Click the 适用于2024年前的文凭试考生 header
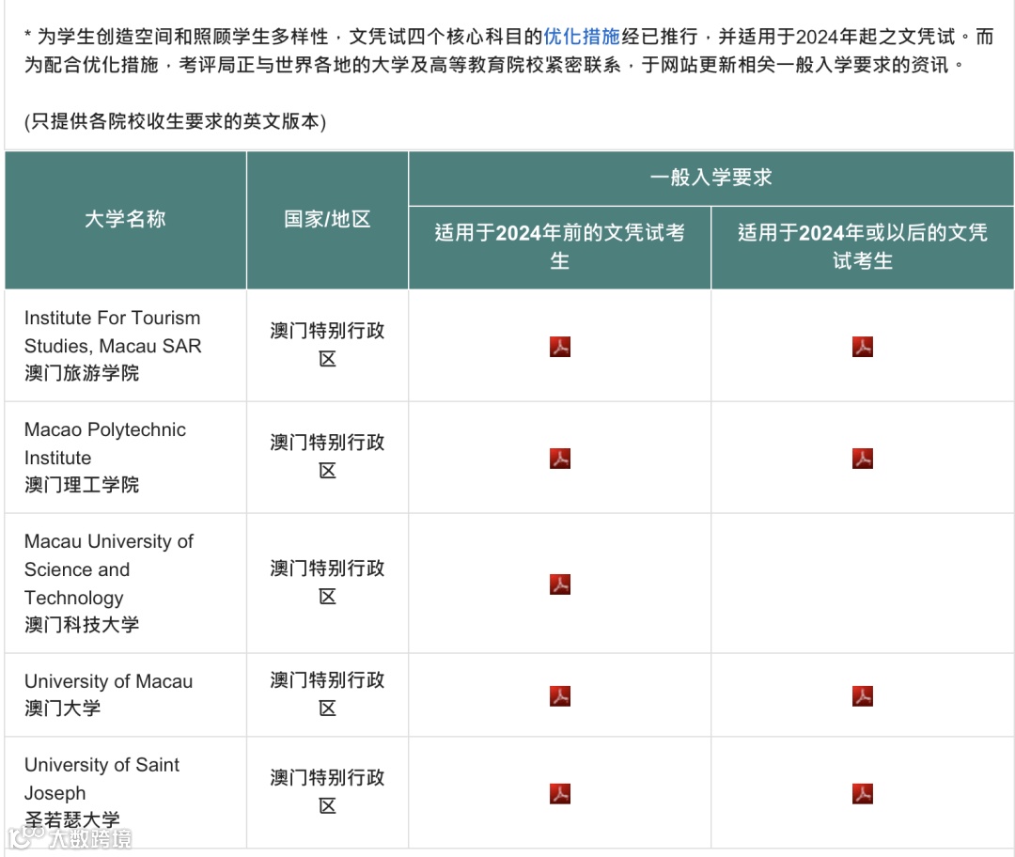Viewport: 1015px width, 857px height. 560,247
